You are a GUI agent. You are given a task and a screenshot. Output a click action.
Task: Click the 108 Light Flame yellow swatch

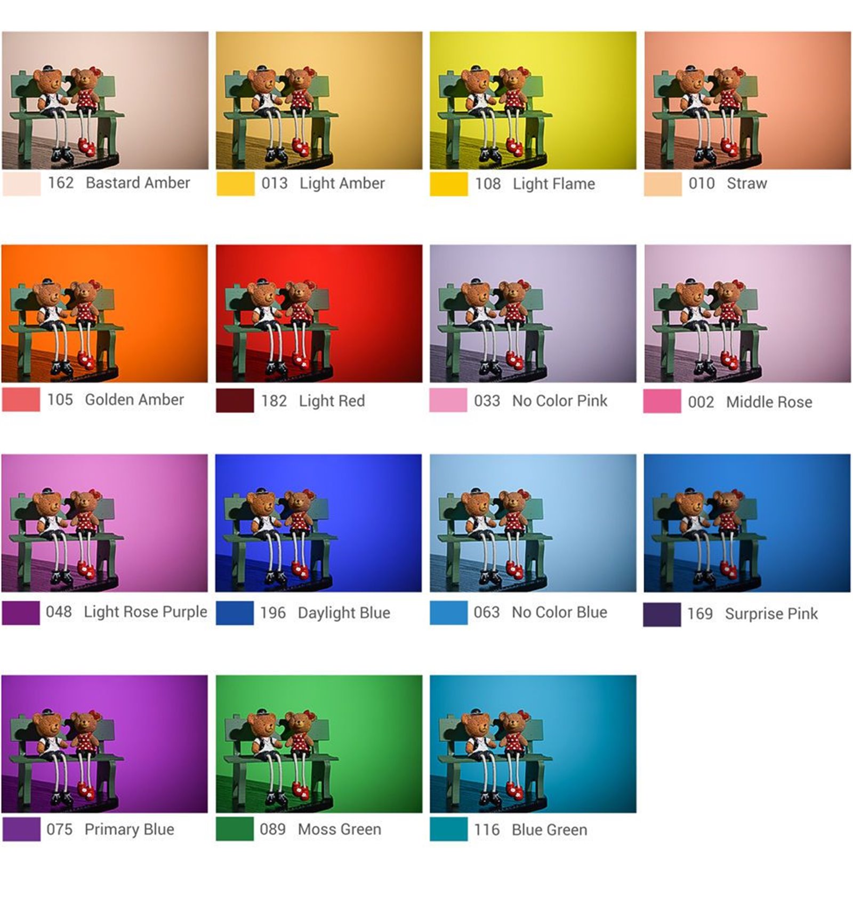(x=449, y=184)
